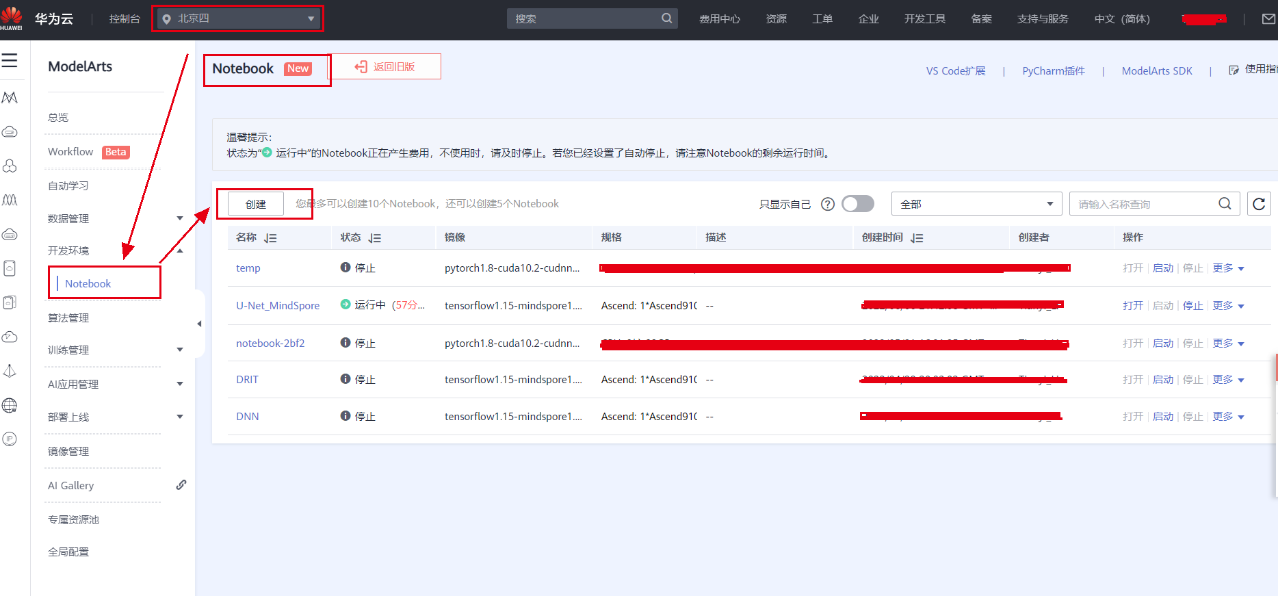This screenshot has height=596, width=1278.
Task: Expand the AI应用管理 section
Action: pos(180,384)
